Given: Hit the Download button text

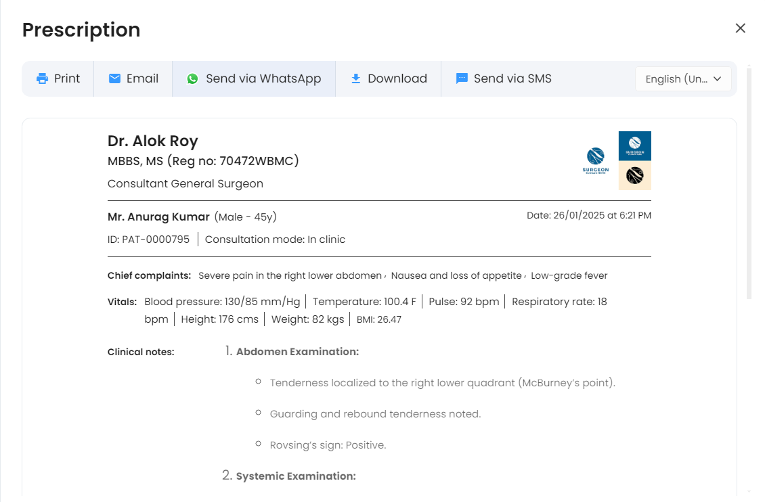Looking at the screenshot, I should 397,78.
